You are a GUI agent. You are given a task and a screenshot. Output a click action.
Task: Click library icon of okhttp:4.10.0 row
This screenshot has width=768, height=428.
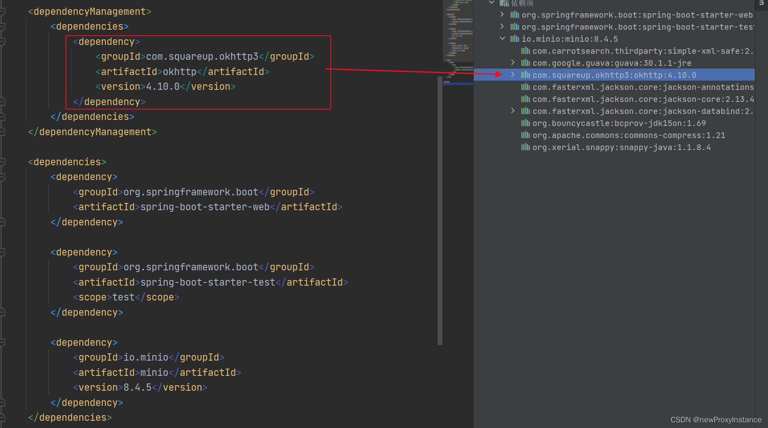tap(526, 75)
